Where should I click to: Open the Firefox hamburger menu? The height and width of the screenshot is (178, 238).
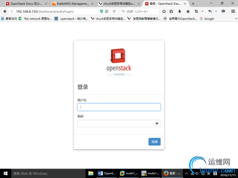tap(233, 11)
